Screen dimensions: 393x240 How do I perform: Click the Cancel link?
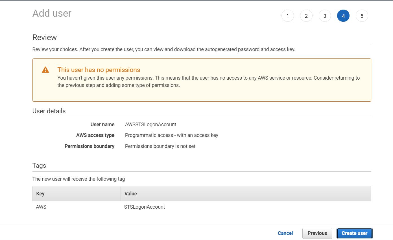285,233
